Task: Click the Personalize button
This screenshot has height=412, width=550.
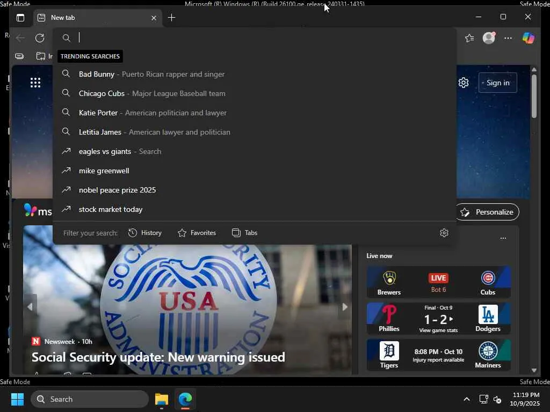Action: (x=488, y=212)
